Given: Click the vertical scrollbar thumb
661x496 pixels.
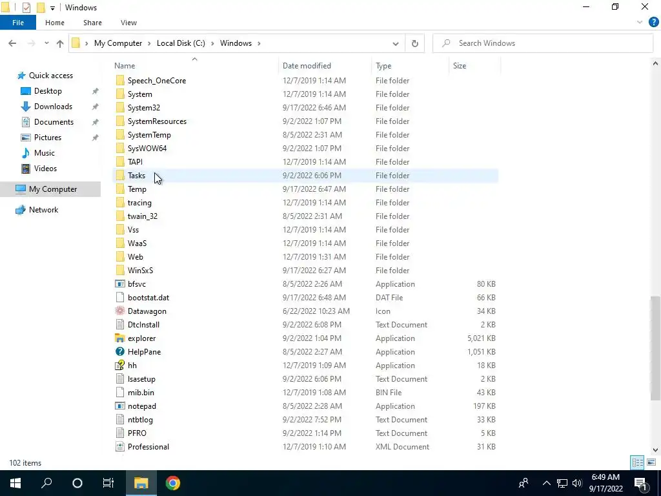Looking at the screenshot, I should pos(655,348).
